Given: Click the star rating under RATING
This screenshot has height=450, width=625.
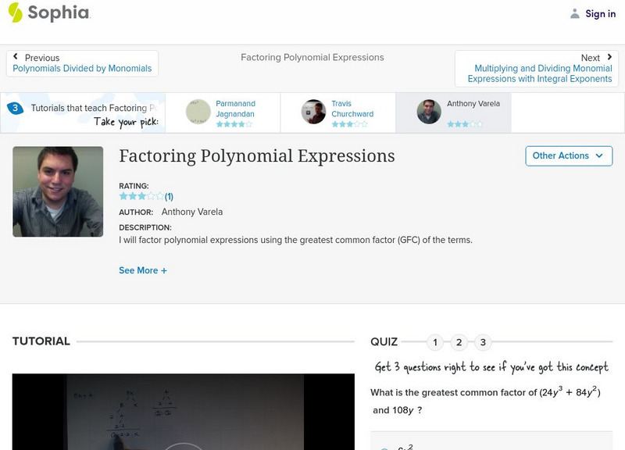Looking at the screenshot, I should [141, 196].
